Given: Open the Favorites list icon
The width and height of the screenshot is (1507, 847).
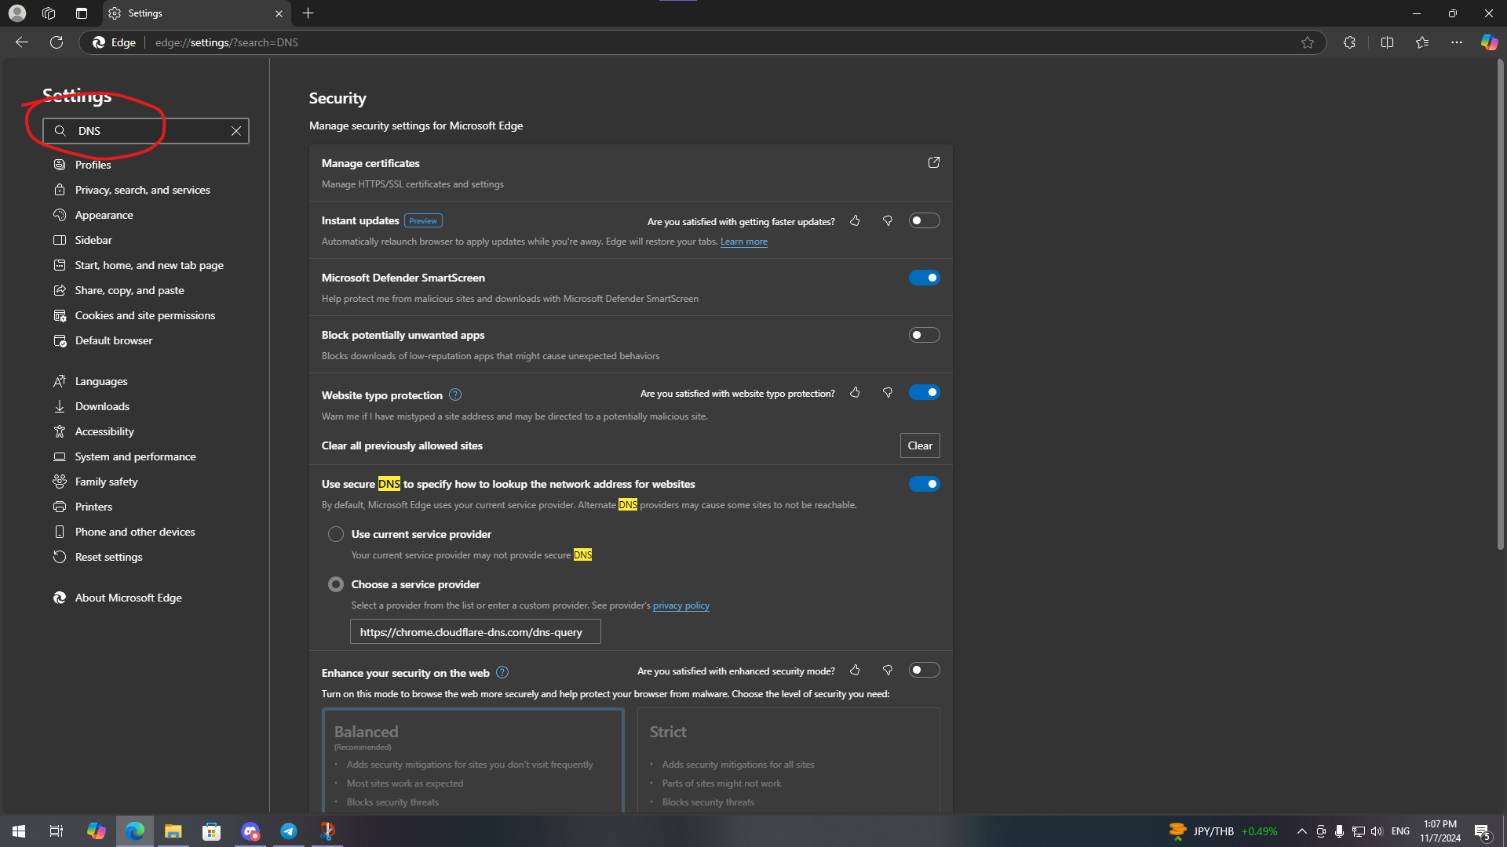Looking at the screenshot, I should click(1422, 42).
